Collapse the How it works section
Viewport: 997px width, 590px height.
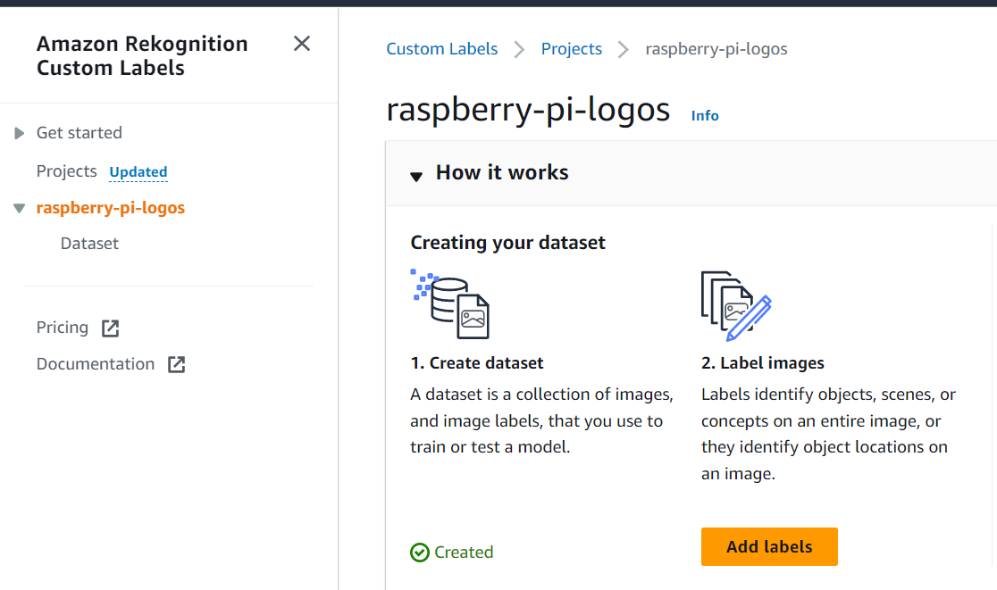coord(416,177)
